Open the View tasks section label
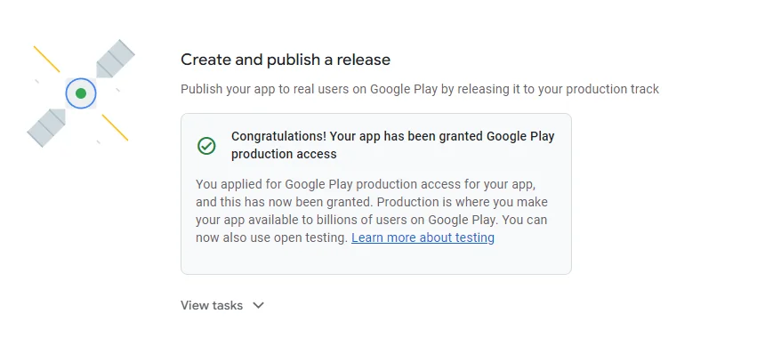Screen dimensions: 765x338 pos(212,305)
